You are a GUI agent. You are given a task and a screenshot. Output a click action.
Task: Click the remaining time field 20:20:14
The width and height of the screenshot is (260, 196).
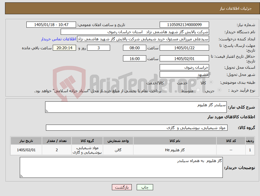pyautogui.click(x=64, y=48)
